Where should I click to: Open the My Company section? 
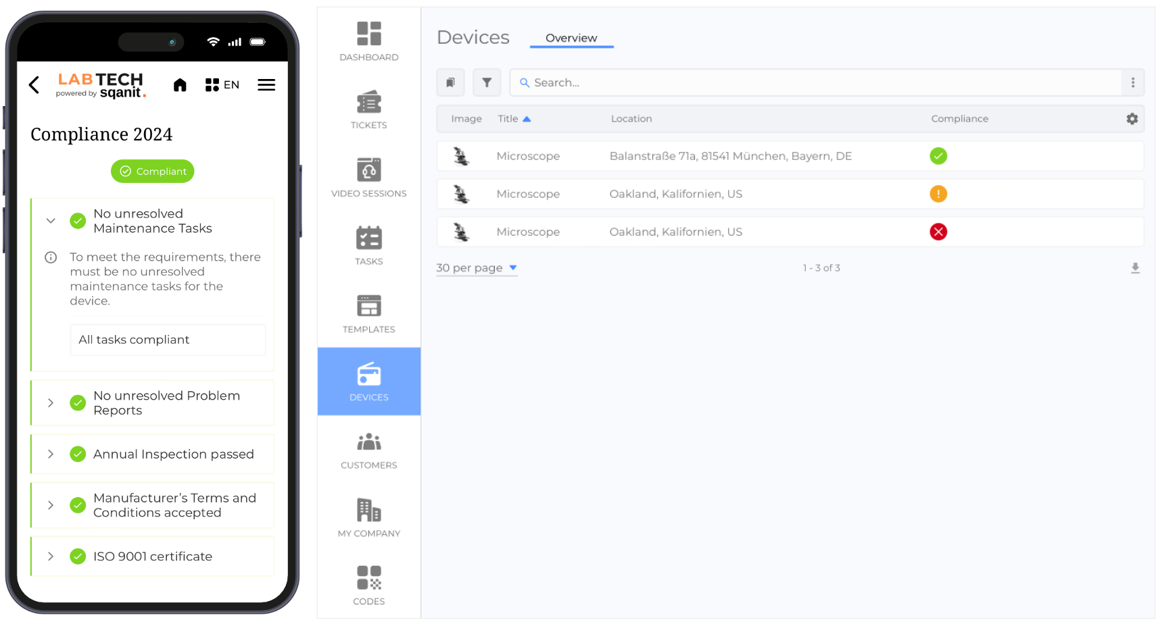coord(369,518)
